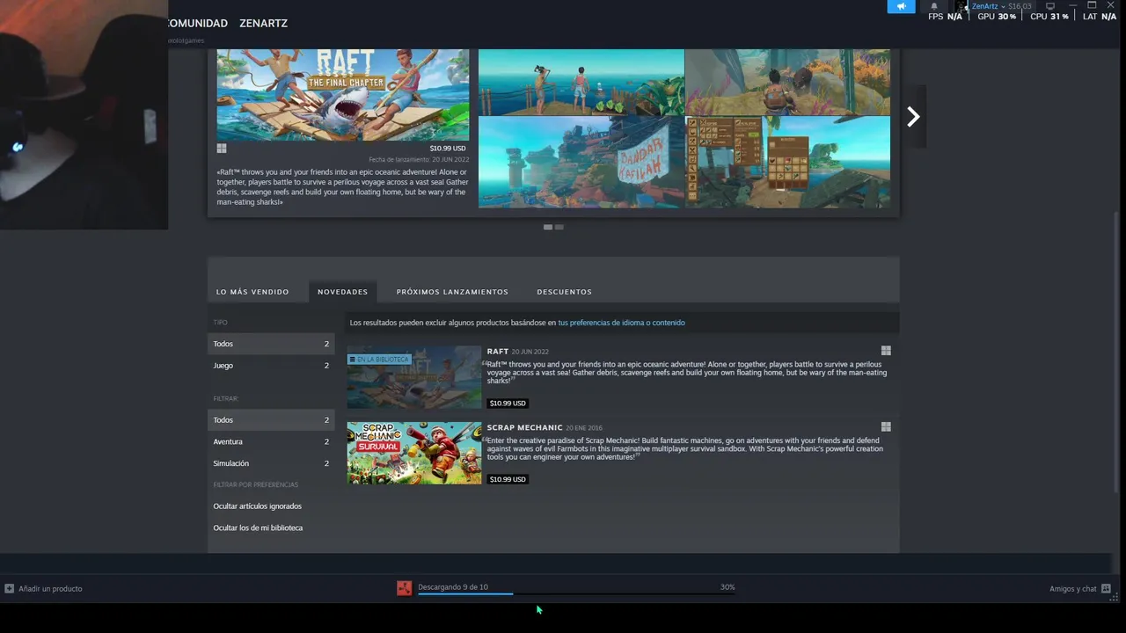View Raft inventory menu screenshot
Image resolution: width=1126 pixels, height=633 pixels.
click(x=787, y=163)
